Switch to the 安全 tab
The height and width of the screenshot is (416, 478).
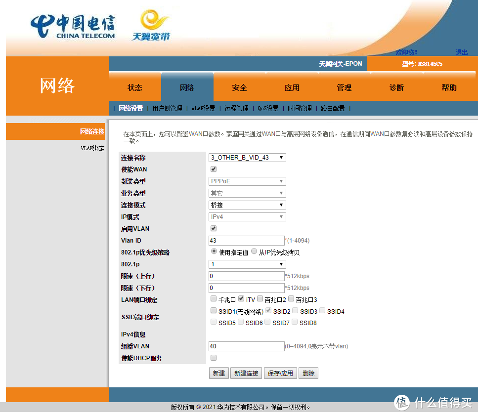coord(239,87)
